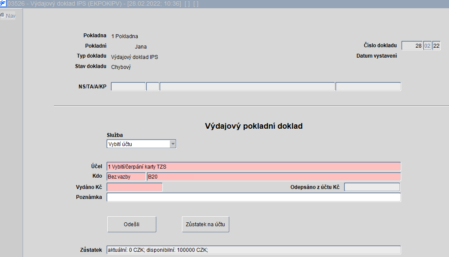Click the Kdo field containing Bez vazby
Viewport: 449px width, 257px height.
[x=126, y=177]
